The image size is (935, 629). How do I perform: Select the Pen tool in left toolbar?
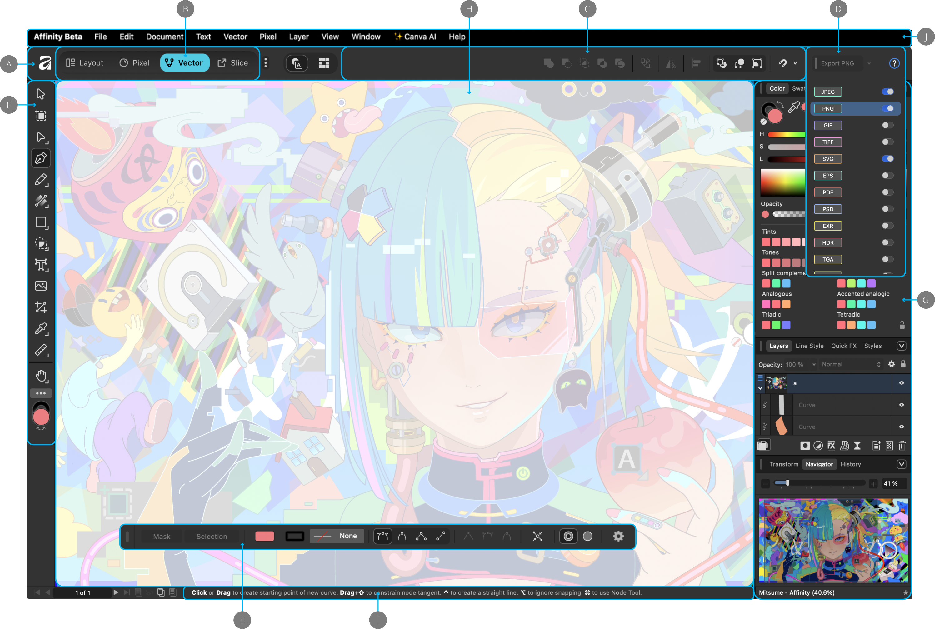pyautogui.click(x=41, y=158)
